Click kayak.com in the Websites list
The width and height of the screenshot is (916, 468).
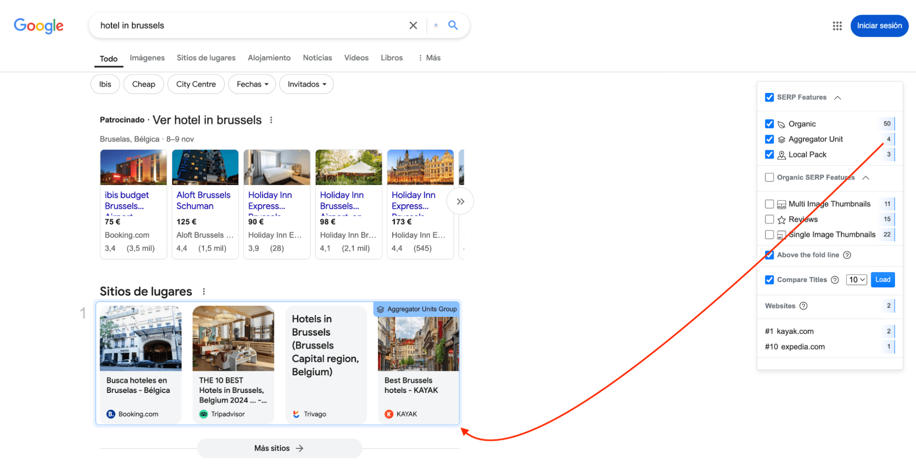tap(795, 332)
